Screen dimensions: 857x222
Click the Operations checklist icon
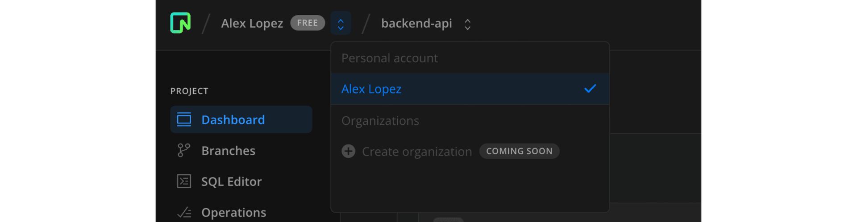click(184, 213)
